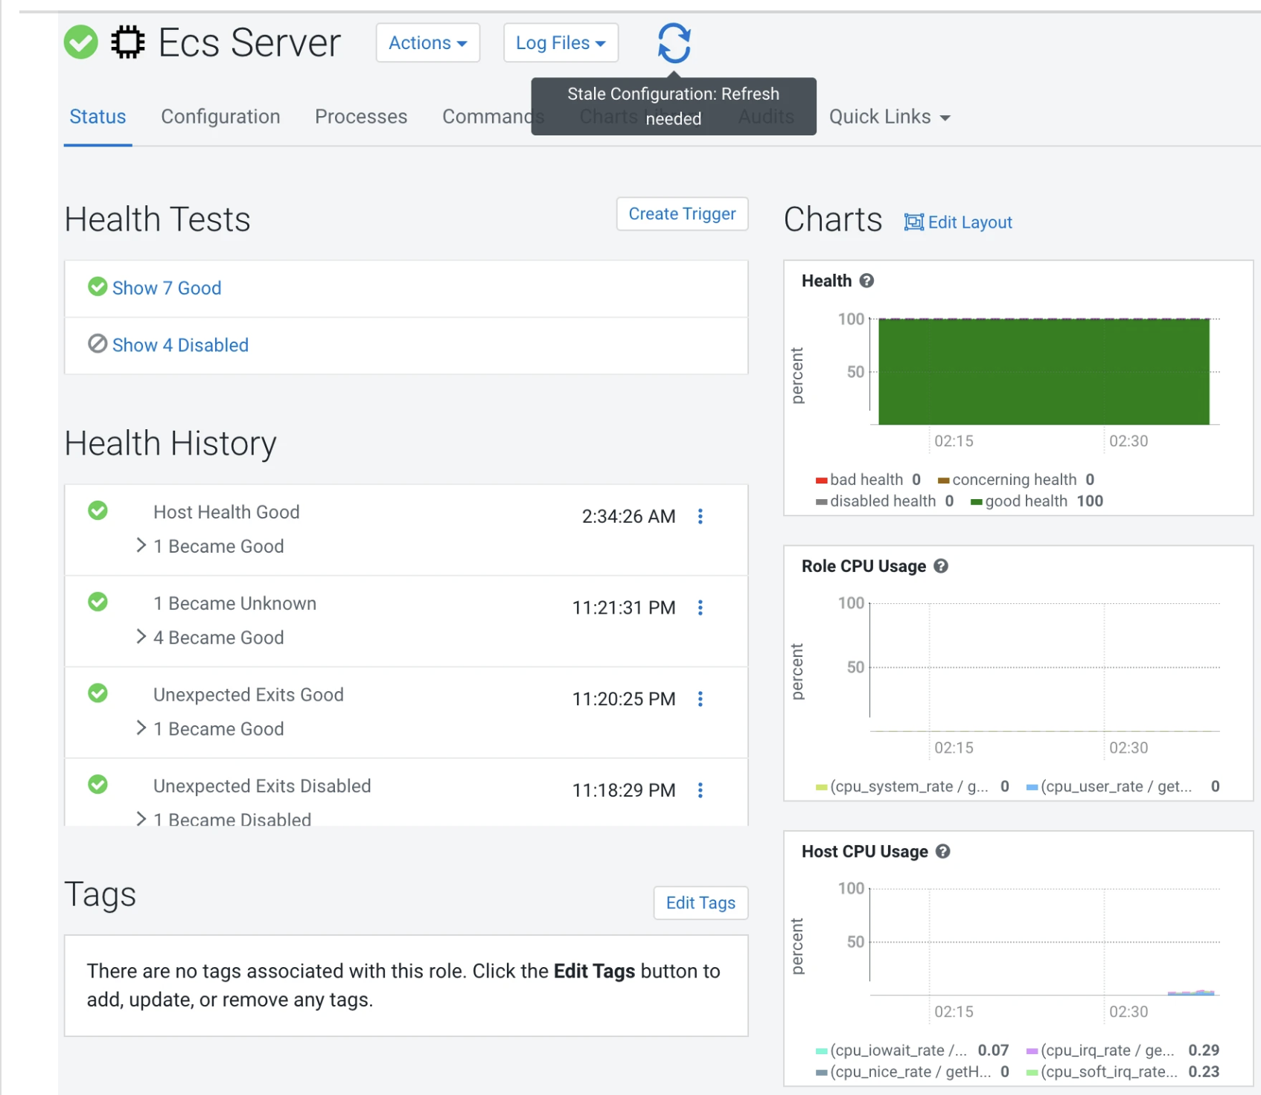Open the Log Files dropdown
The height and width of the screenshot is (1095, 1261).
tap(561, 43)
